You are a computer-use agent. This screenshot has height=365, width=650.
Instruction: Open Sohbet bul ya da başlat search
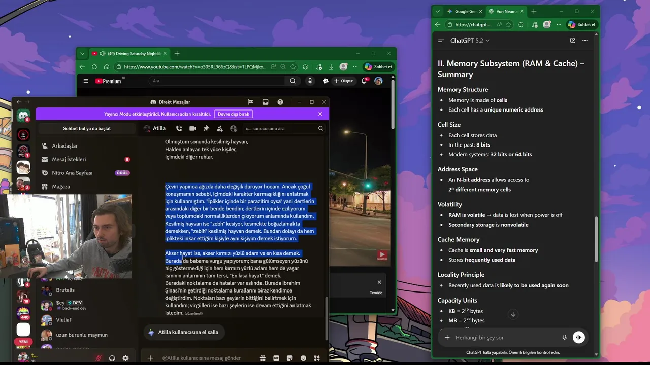[87, 128]
